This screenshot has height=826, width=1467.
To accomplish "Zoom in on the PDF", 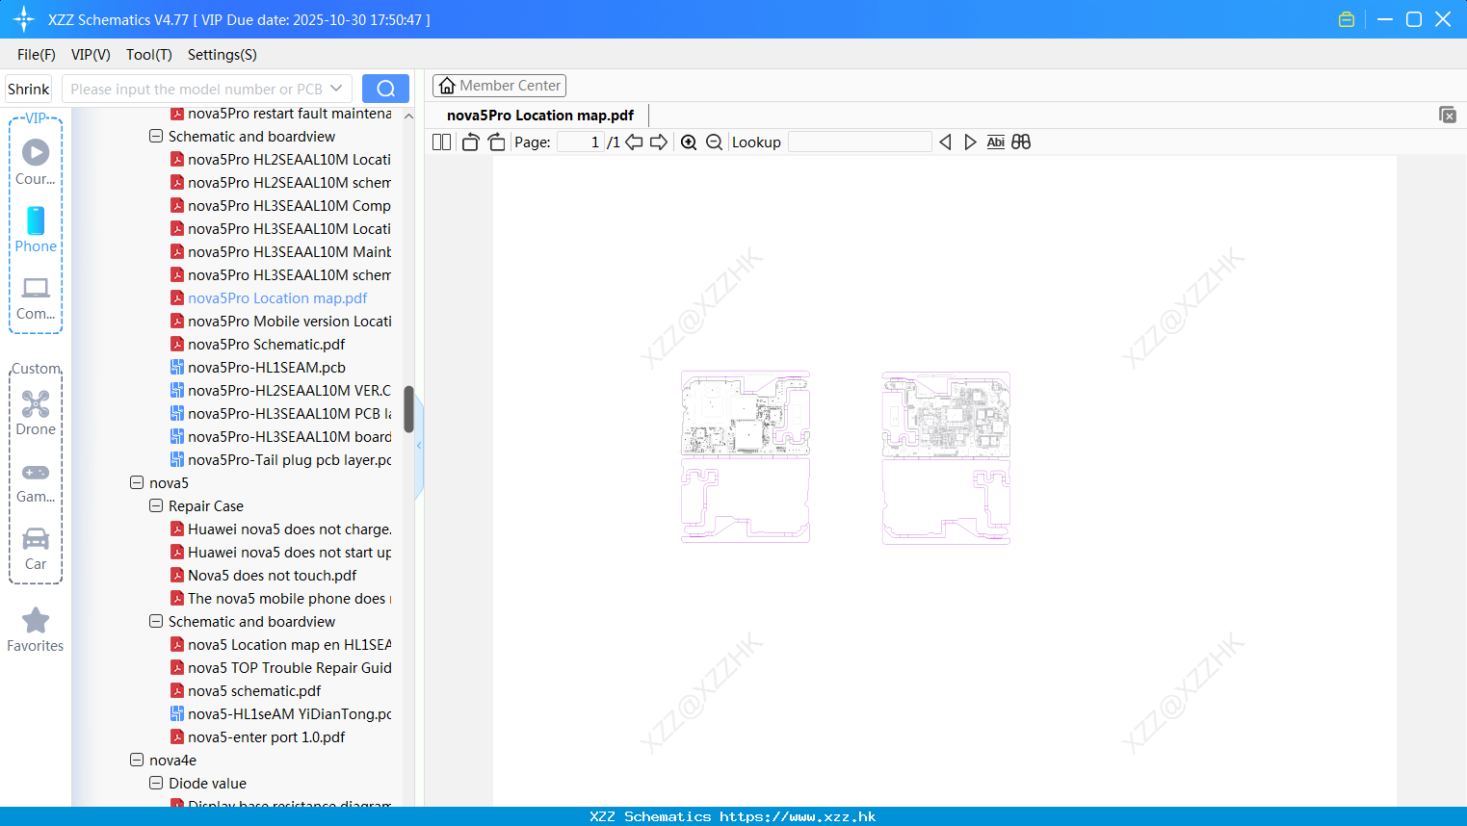I will click(x=689, y=142).
